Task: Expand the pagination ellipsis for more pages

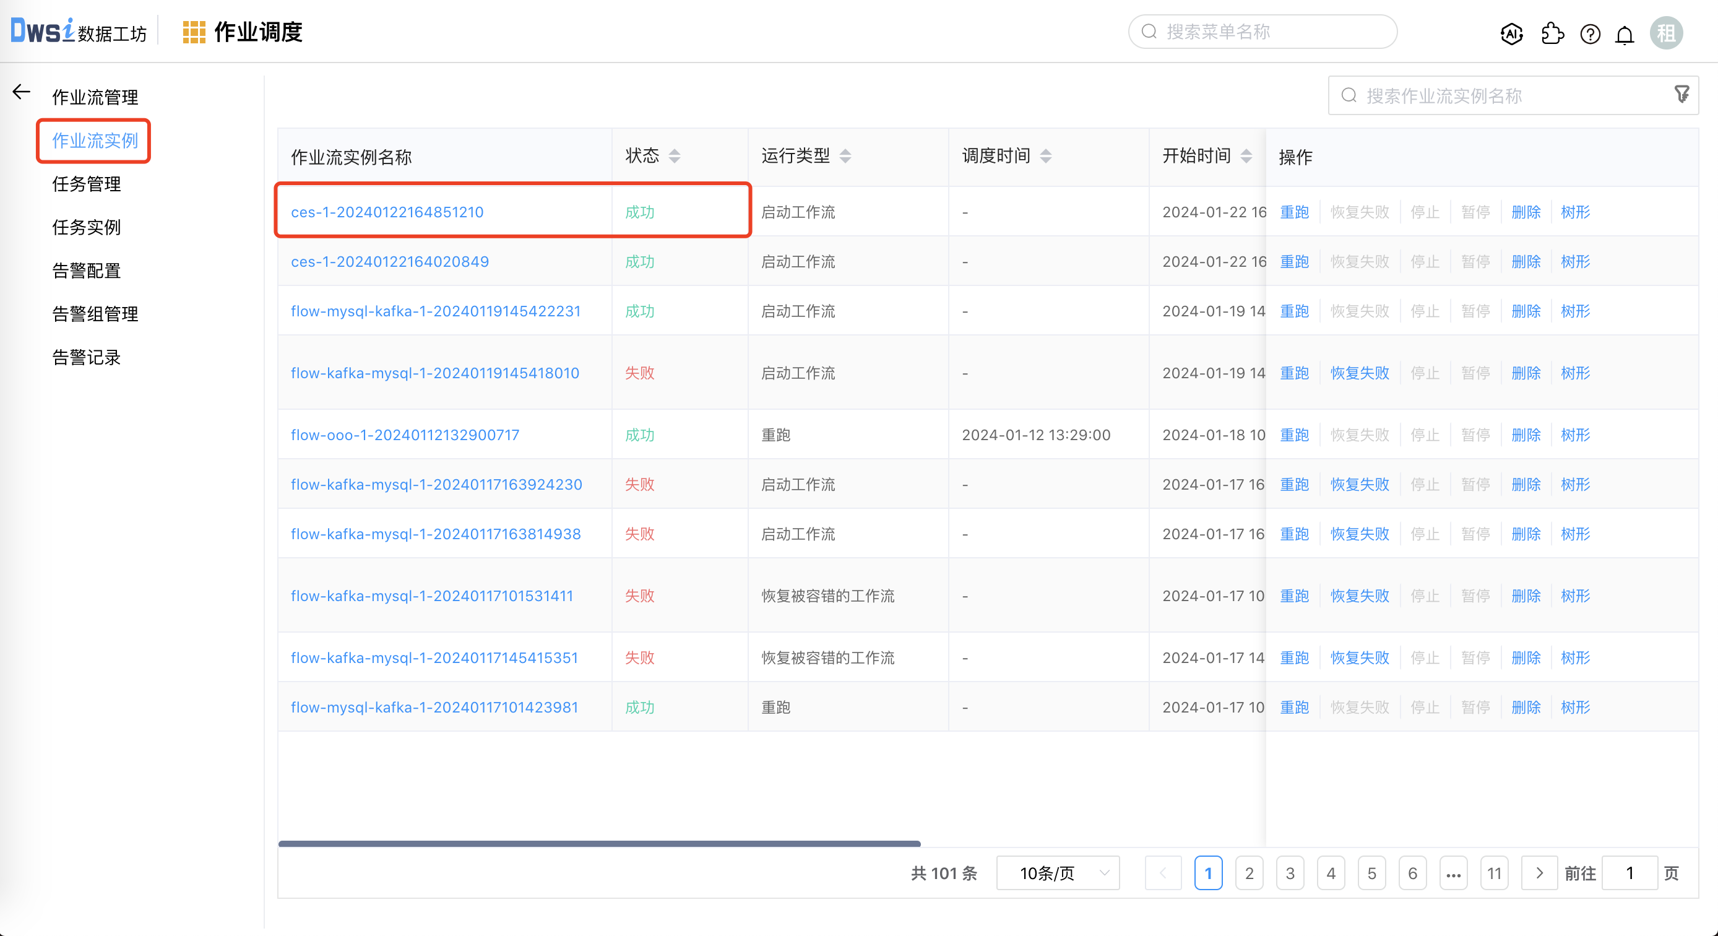Action: point(1453,873)
